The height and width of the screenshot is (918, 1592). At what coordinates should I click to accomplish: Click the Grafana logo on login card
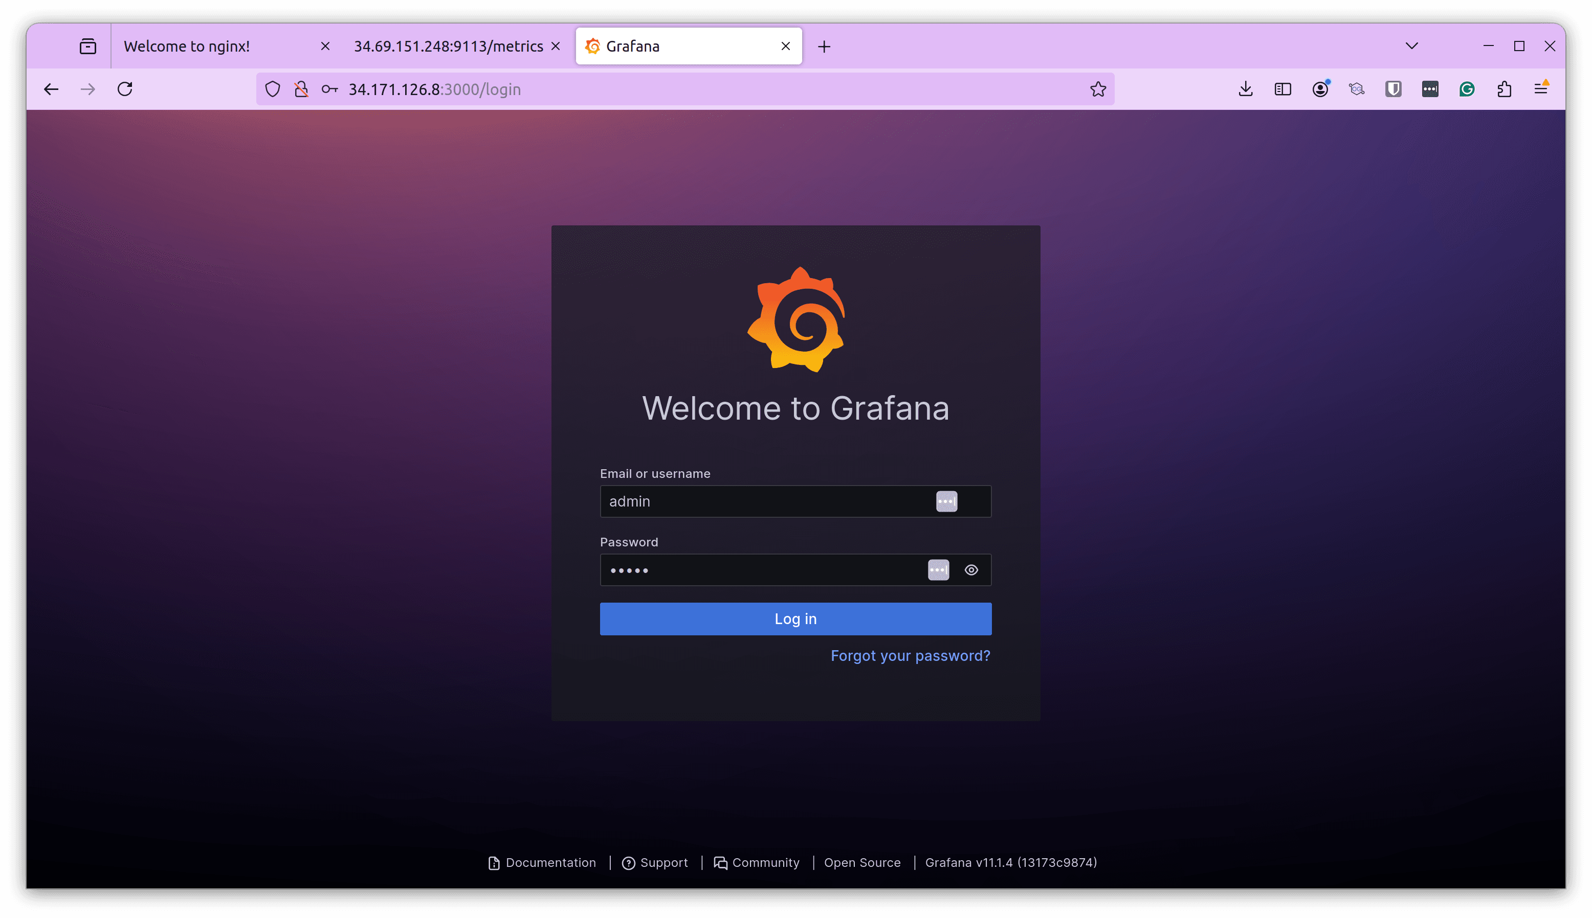click(x=795, y=319)
